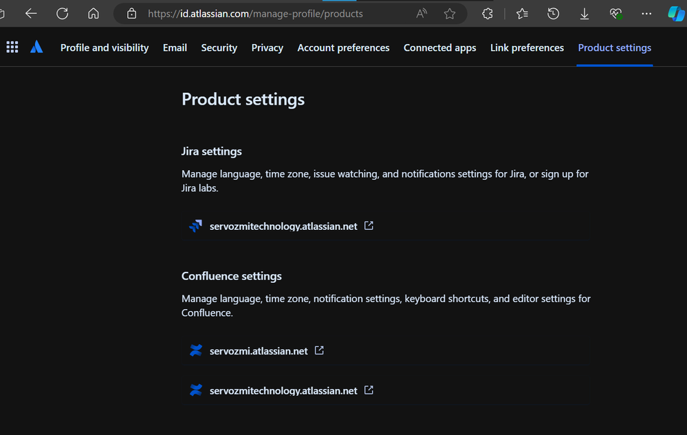Reload the page with refresh icon
687x435 pixels.
(x=62, y=14)
